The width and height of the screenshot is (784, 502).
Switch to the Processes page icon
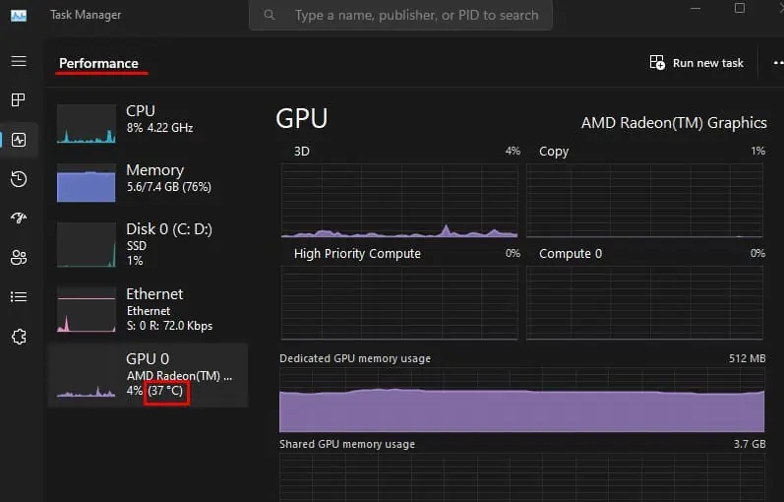click(19, 99)
